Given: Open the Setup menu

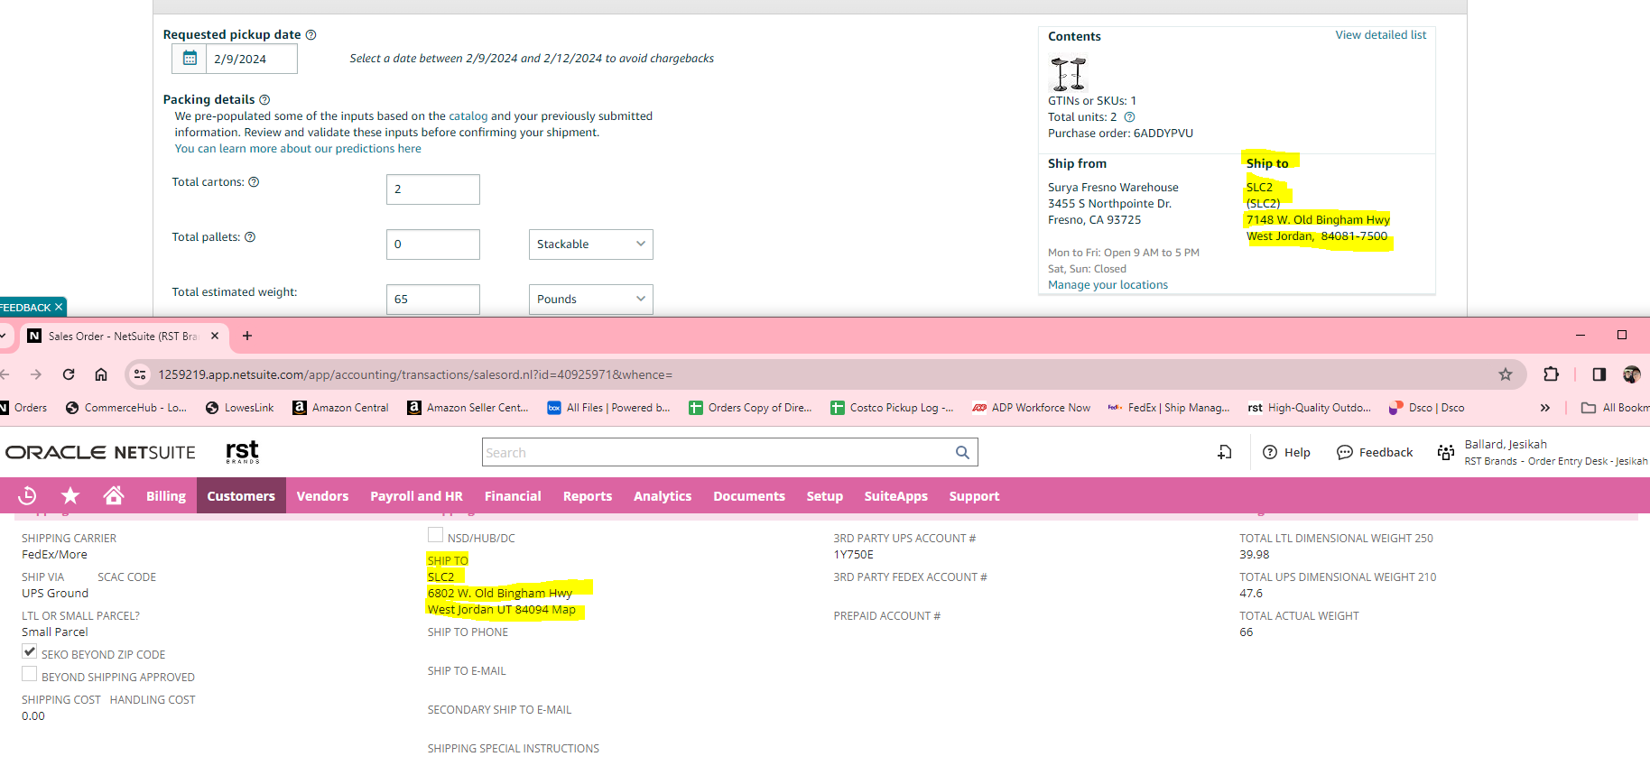Looking at the screenshot, I should [825, 496].
